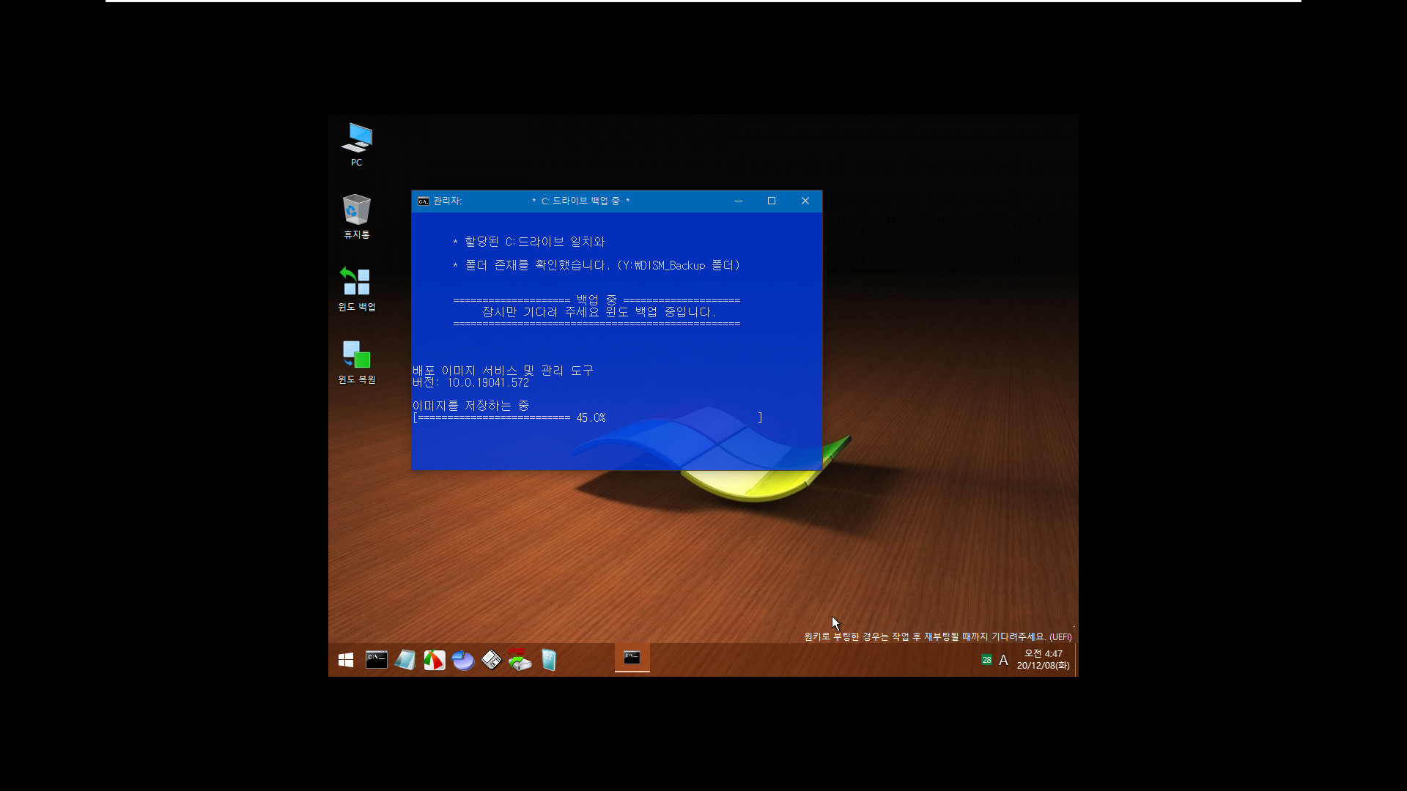Image resolution: width=1407 pixels, height=791 pixels.
Task: Open the 휴지통 recycle bin icon
Action: 356,216
